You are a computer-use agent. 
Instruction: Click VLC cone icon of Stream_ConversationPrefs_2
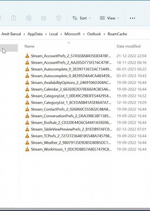(x=27, y=116)
